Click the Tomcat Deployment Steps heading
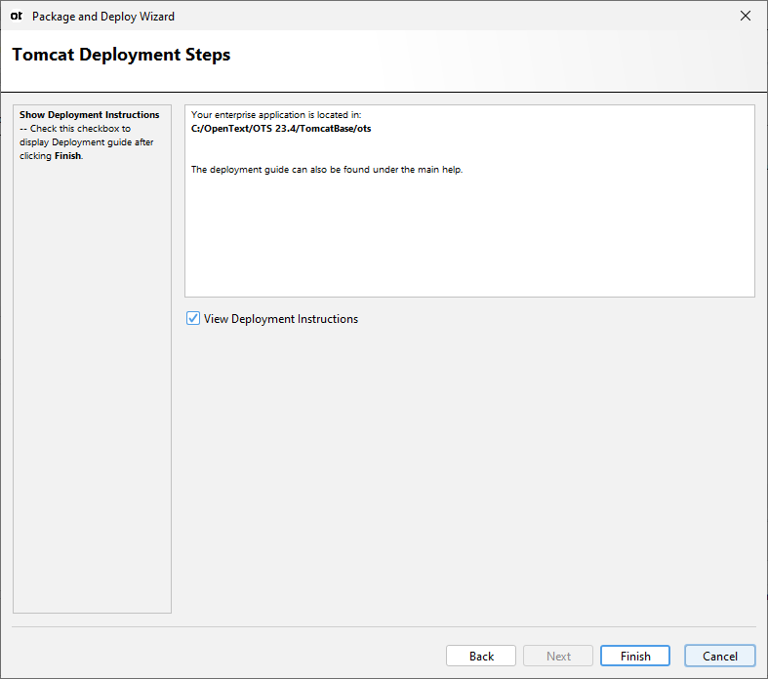This screenshot has width=768, height=679. 121,55
